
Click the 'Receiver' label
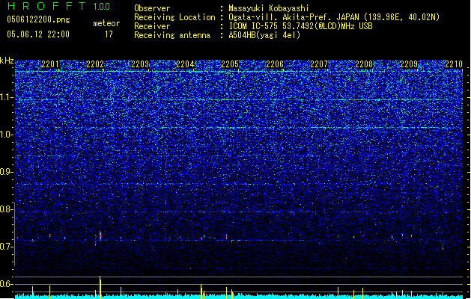point(152,26)
